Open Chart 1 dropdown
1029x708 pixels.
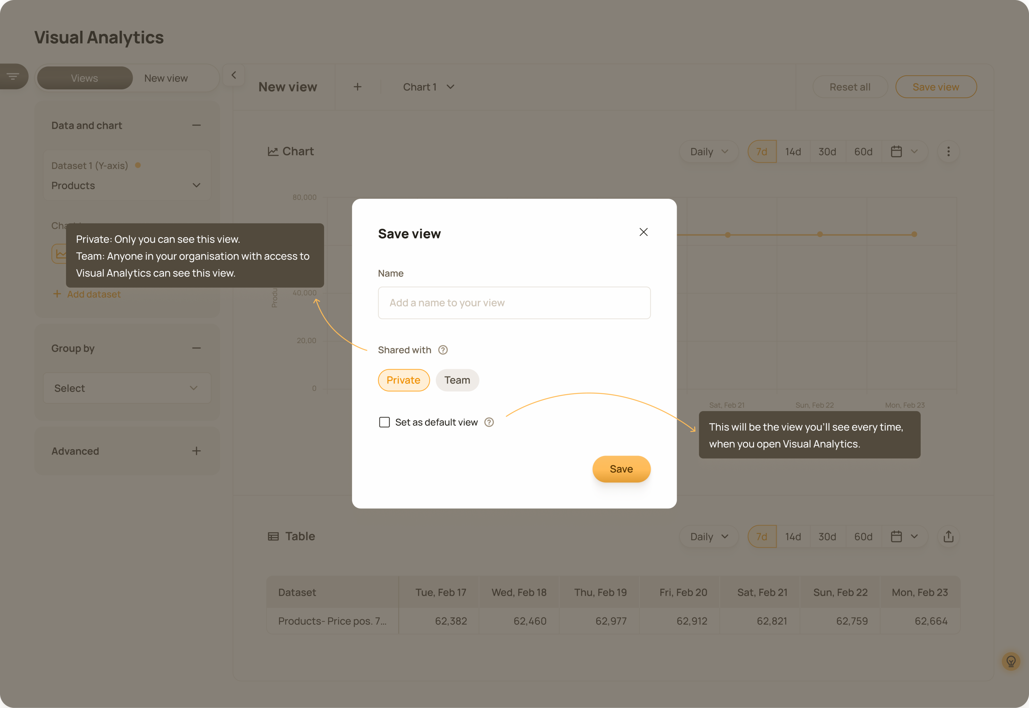point(429,87)
